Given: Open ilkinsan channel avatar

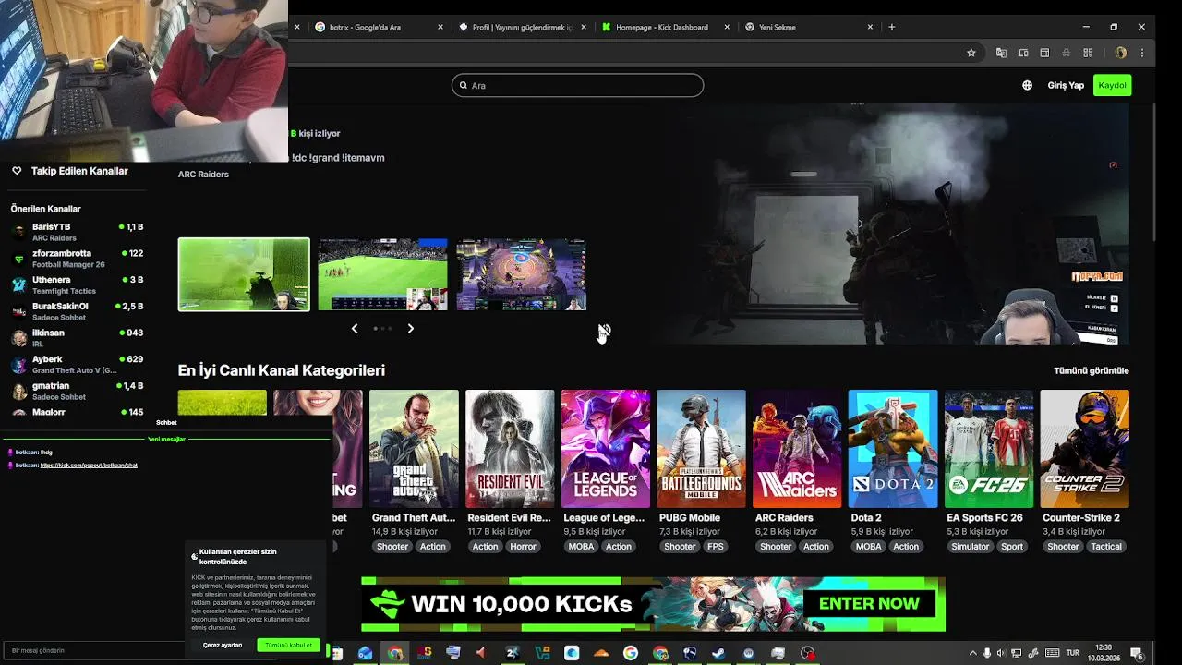Looking at the screenshot, I should coord(18,338).
